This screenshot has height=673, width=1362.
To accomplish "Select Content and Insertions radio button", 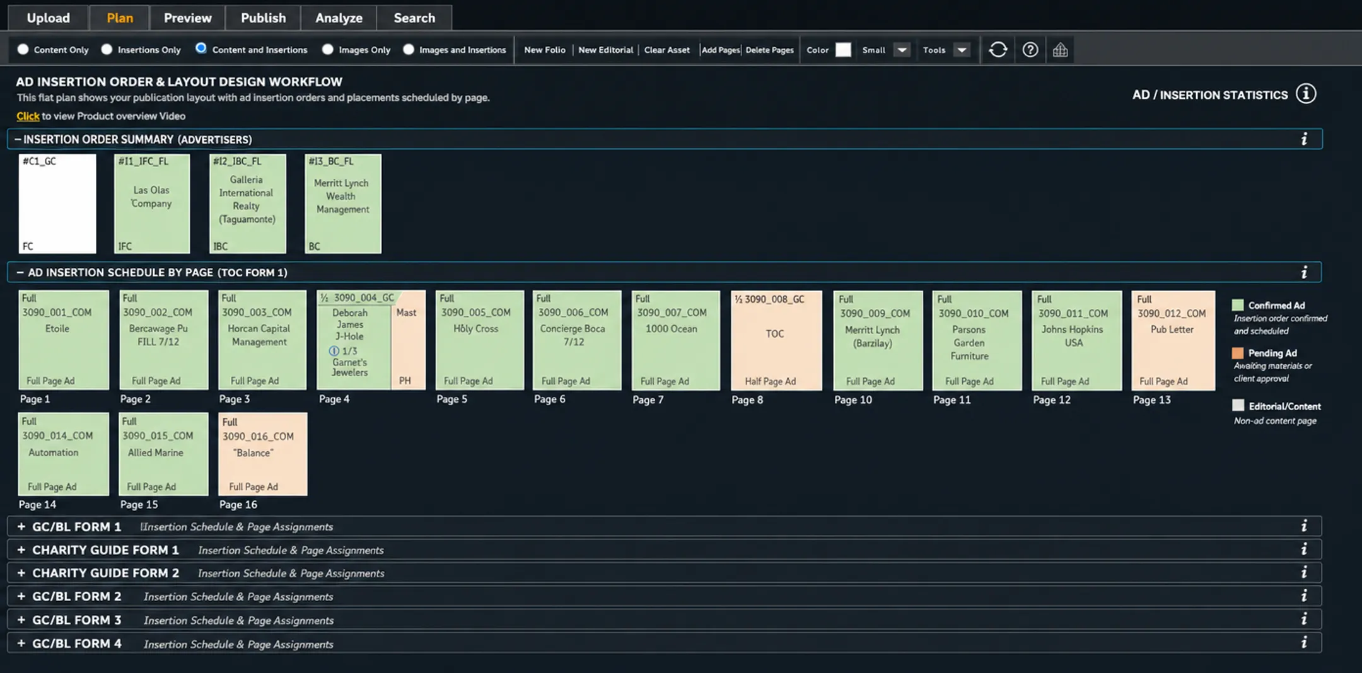I will click(201, 48).
